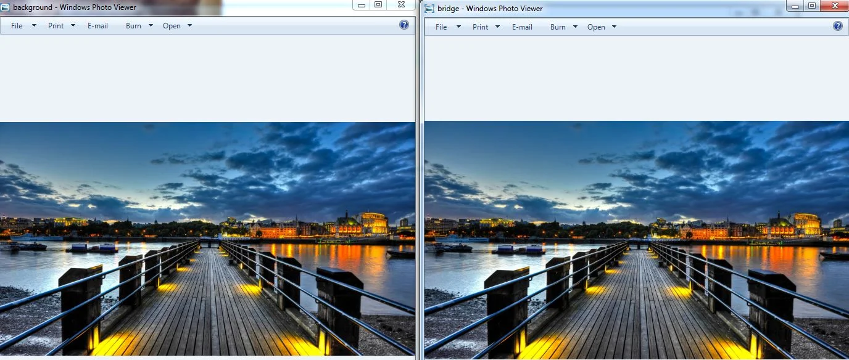
Task: Click help icon in background window
Action: pyautogui.click(x=404, y=25)
